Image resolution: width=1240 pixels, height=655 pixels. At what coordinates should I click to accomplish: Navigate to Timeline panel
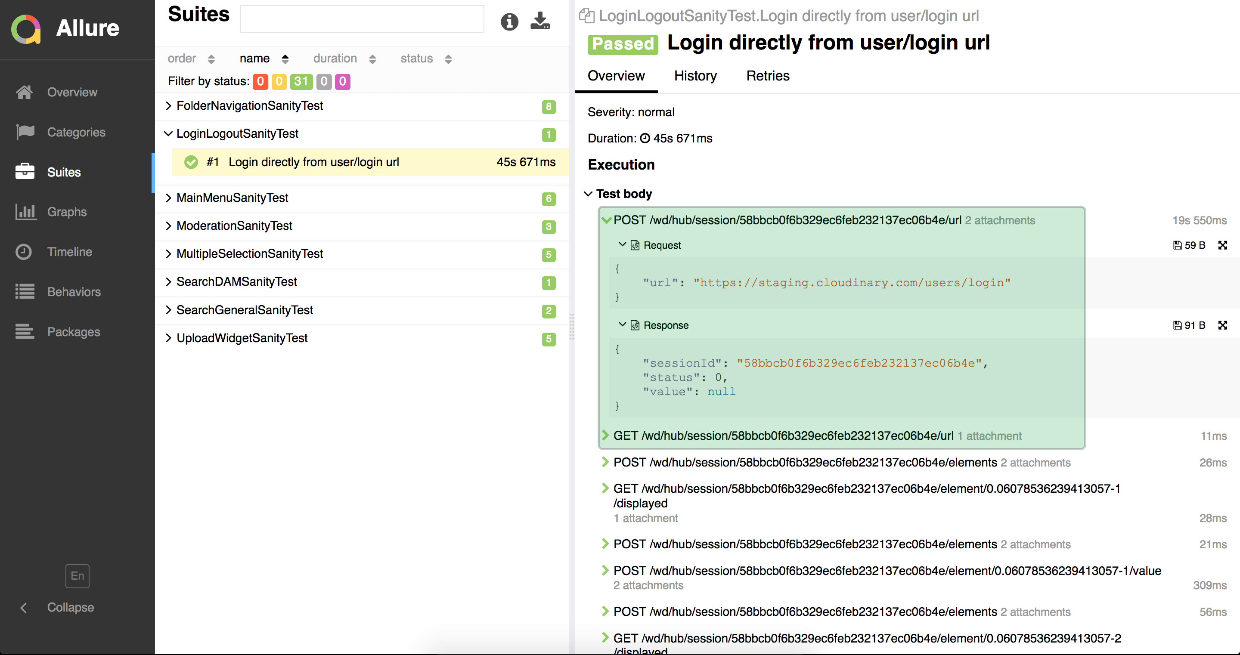(x=70, y=252)
